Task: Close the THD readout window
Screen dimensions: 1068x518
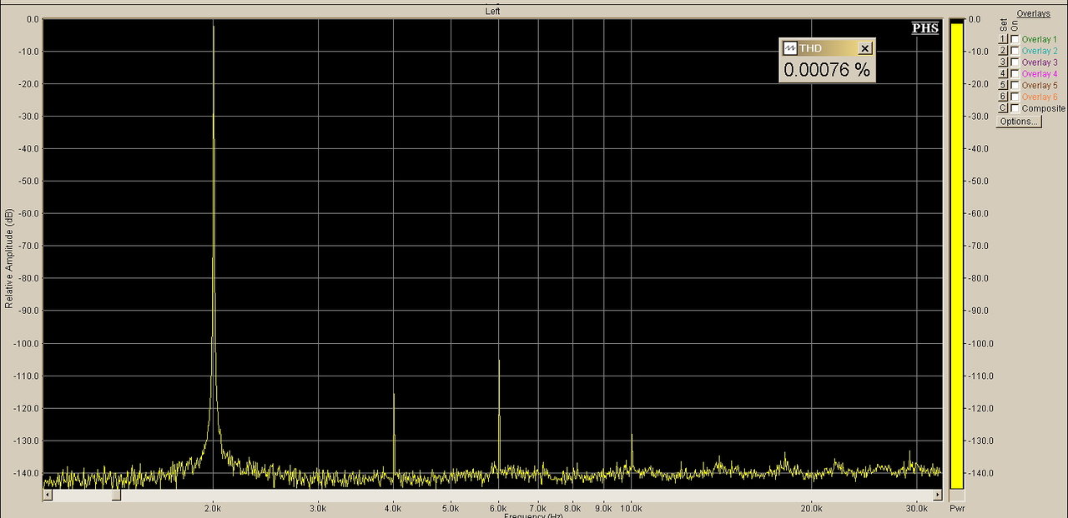Action: (x=865, y=48)
